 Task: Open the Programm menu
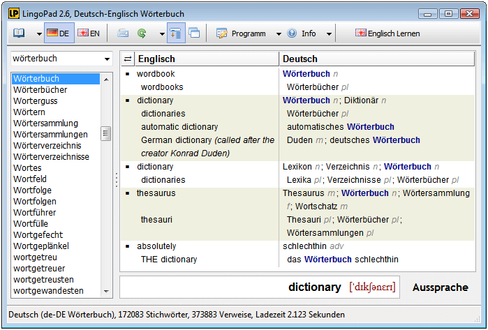tap(248, 33)
